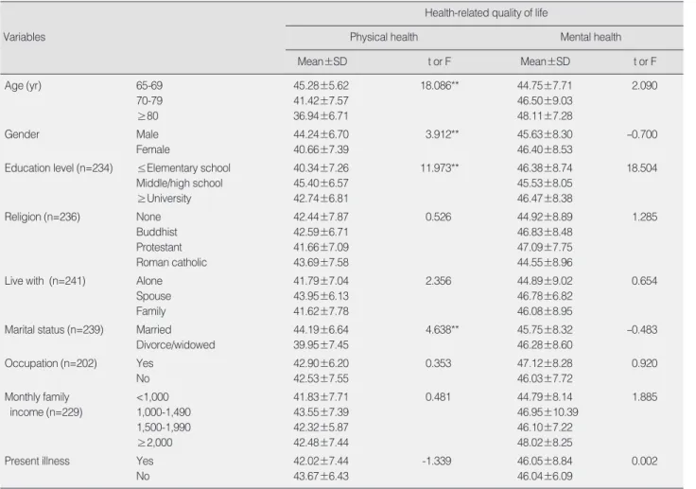
Task: Select 'Education level (n=234)' label
Action: pos(59,167)
